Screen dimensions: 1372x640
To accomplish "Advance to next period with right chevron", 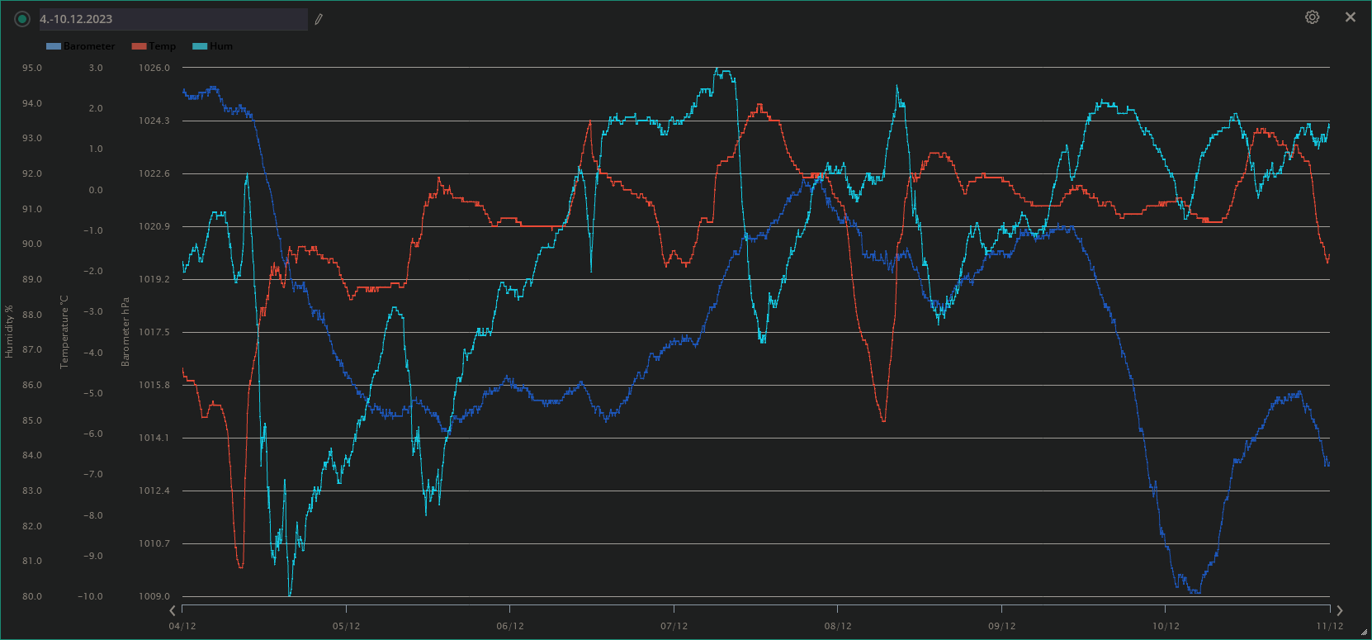I will click(1339, 611).
